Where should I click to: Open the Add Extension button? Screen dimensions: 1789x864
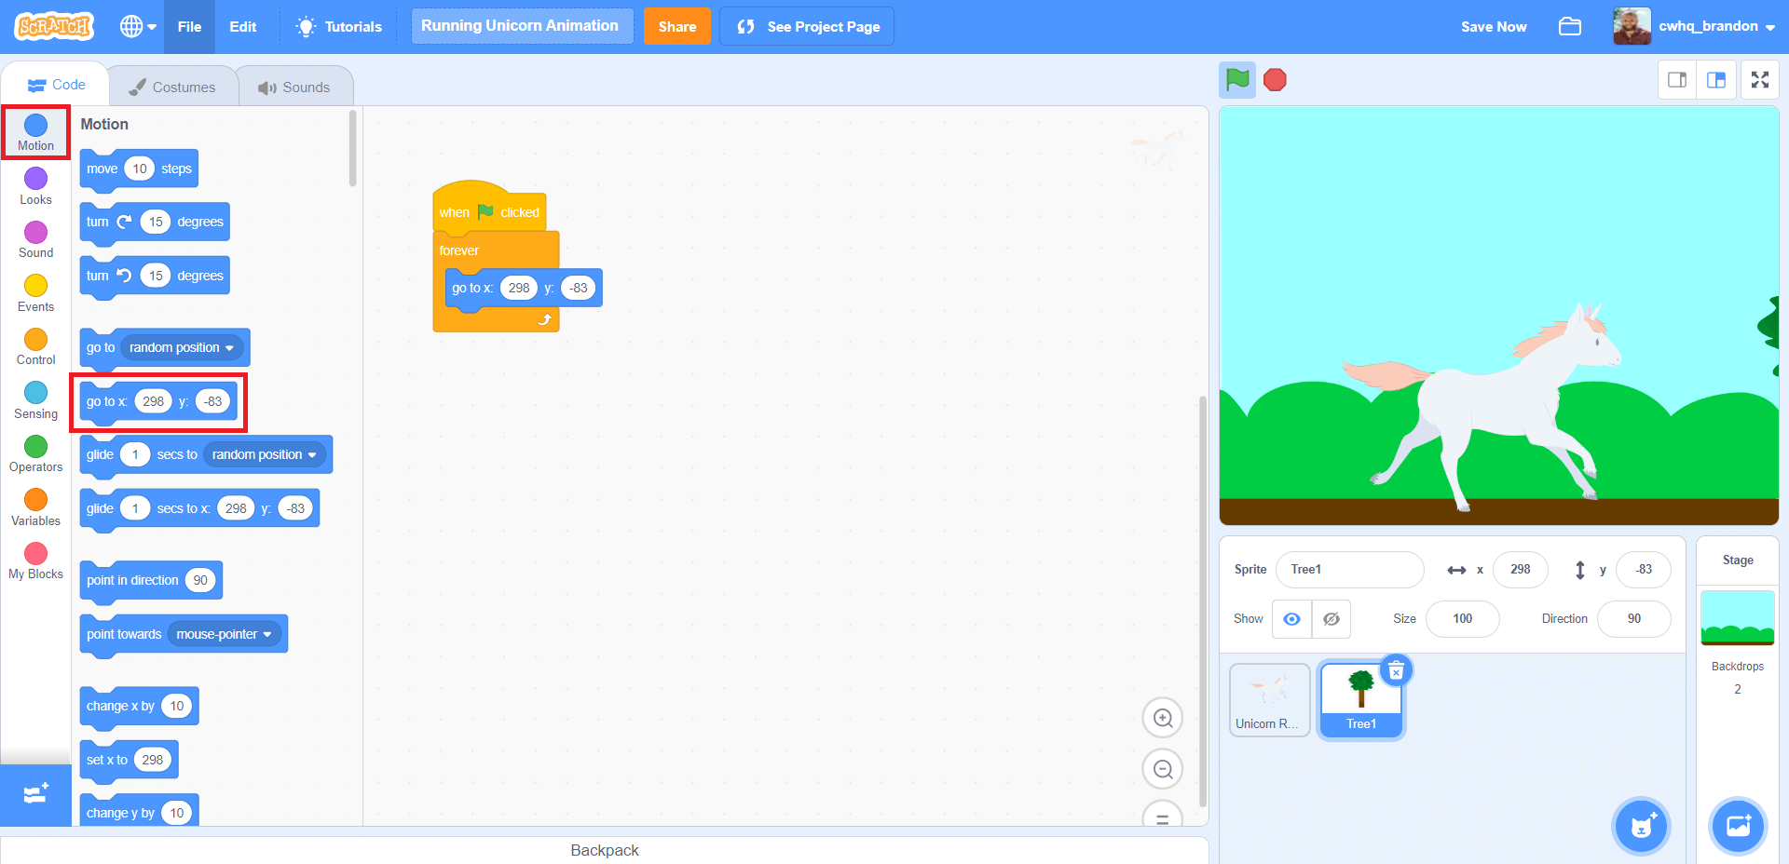click(35, 795)
